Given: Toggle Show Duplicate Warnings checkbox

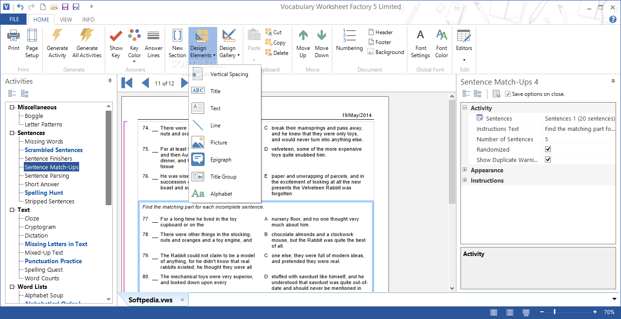Looking at the screenshot, I should point(548,160).
